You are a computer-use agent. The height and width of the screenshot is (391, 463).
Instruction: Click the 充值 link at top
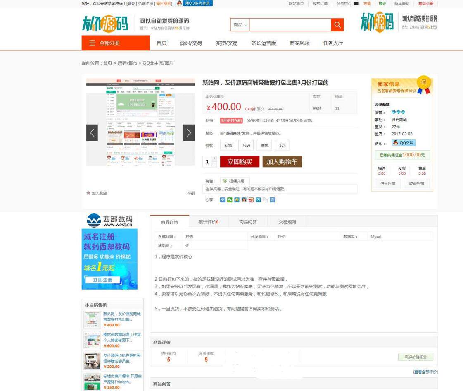pos(367,4)
